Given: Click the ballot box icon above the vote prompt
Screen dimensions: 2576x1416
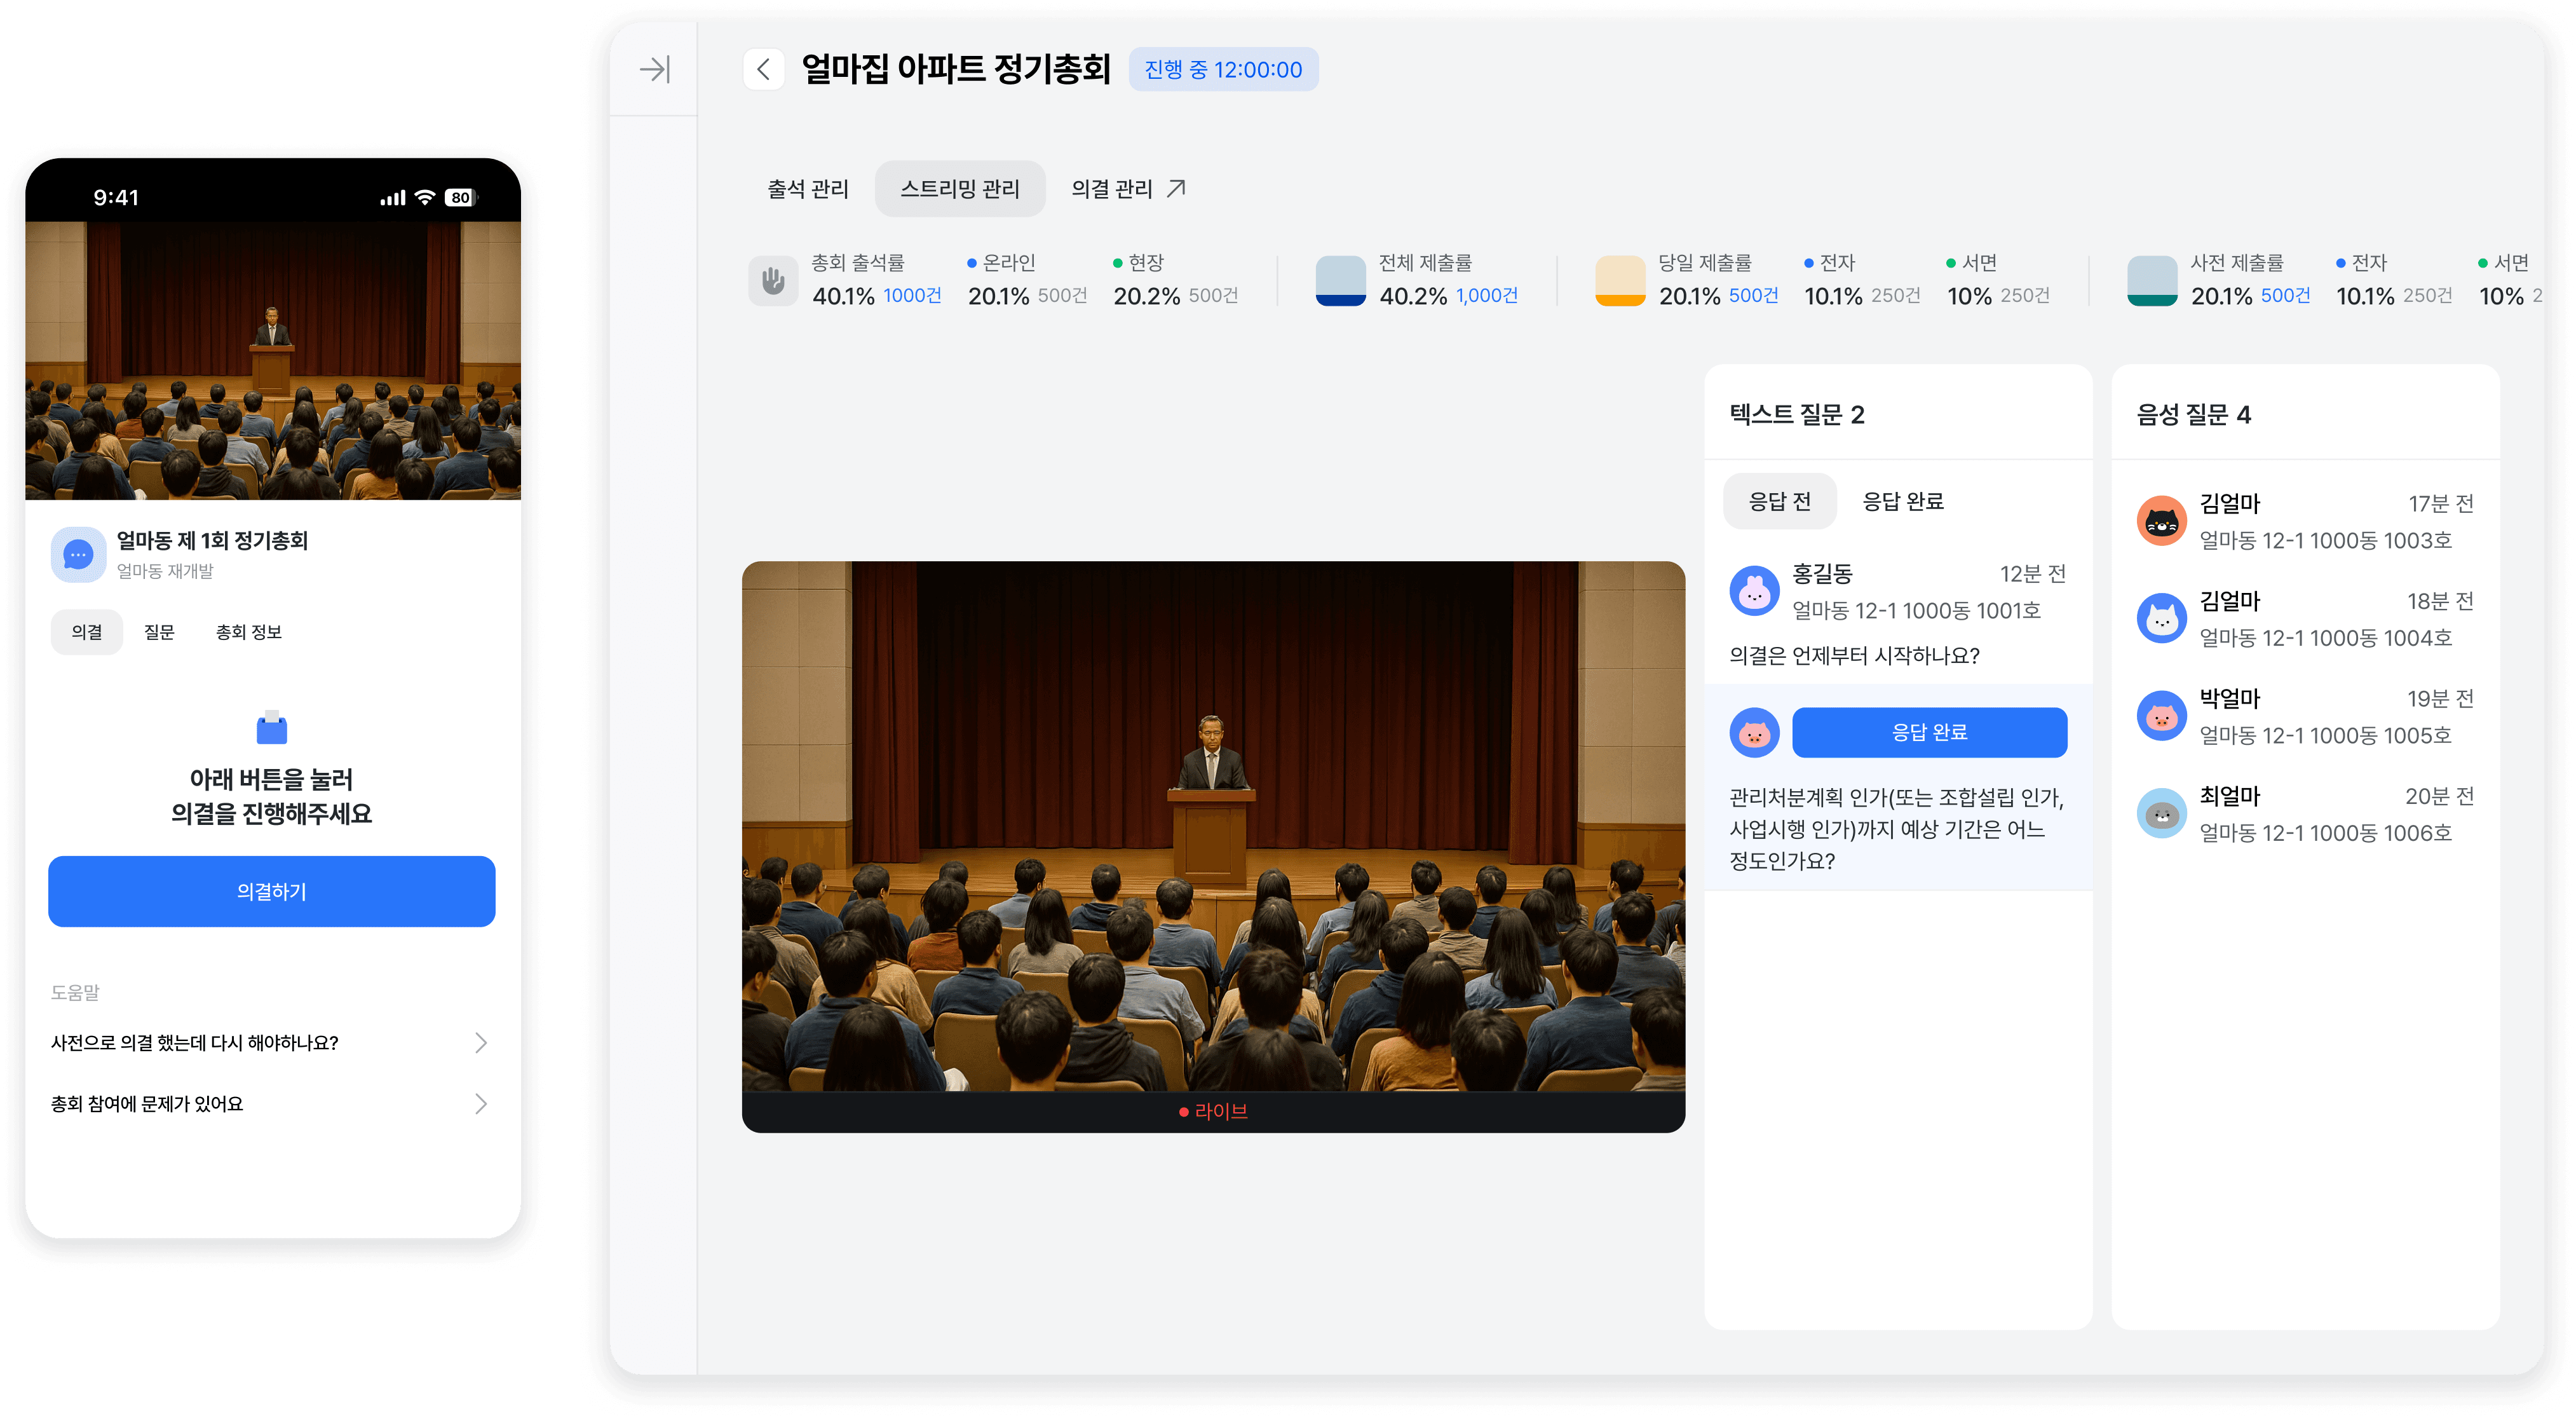Looking at the screenshot, I should pos(272,728).
